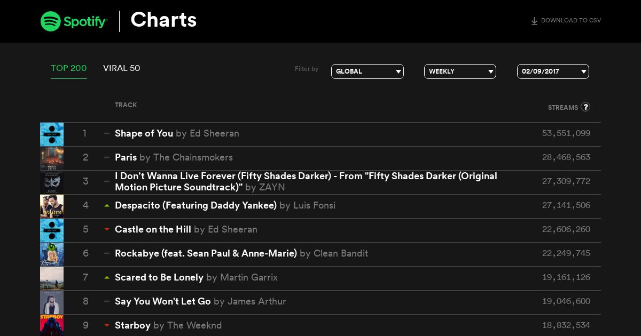Click the green up arrow beside Scared to Be Lonely
This screenshot has height=336, width=641.
[x=107, y=277]
